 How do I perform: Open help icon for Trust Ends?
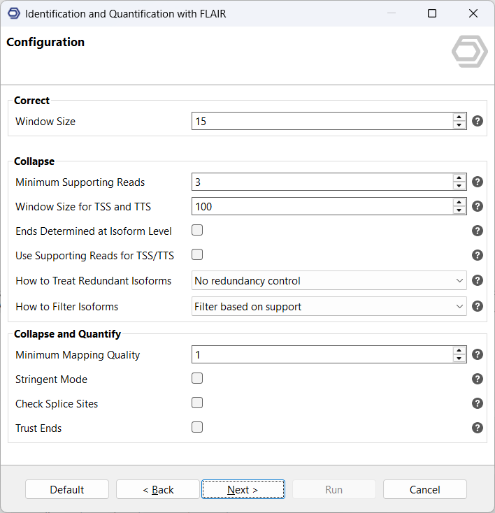click(478, 428)
